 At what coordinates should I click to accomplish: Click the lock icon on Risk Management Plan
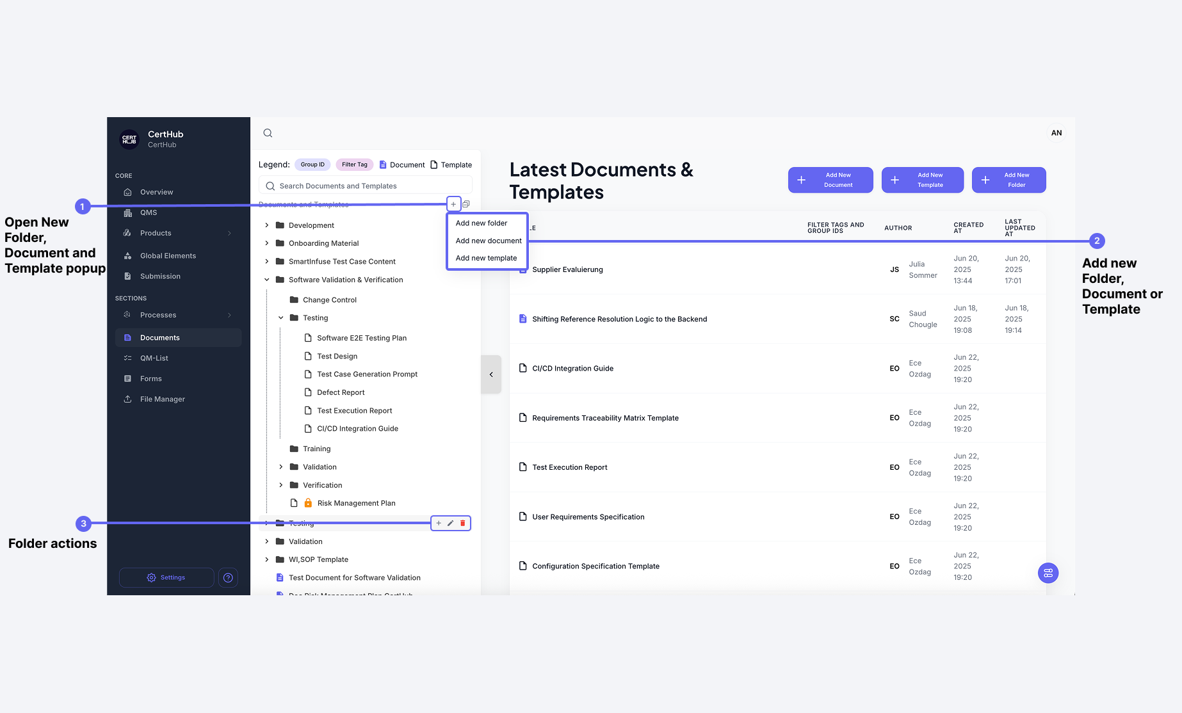click(309, 503)
